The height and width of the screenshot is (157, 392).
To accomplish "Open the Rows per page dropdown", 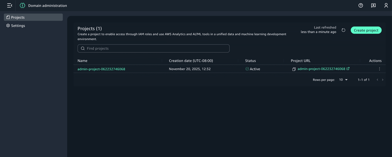I will (343, 80).
